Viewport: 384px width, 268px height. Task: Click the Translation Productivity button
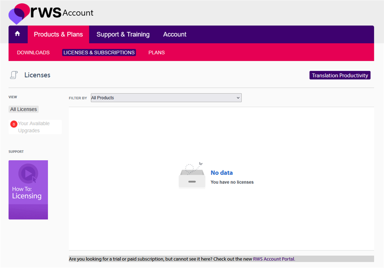tap(340, 75)
